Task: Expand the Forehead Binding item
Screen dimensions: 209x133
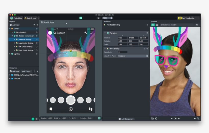Action: pyautogui.click(x=15, y=39)
